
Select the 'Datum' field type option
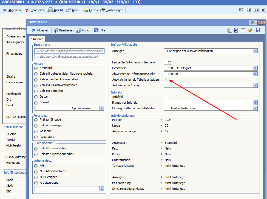36,97
